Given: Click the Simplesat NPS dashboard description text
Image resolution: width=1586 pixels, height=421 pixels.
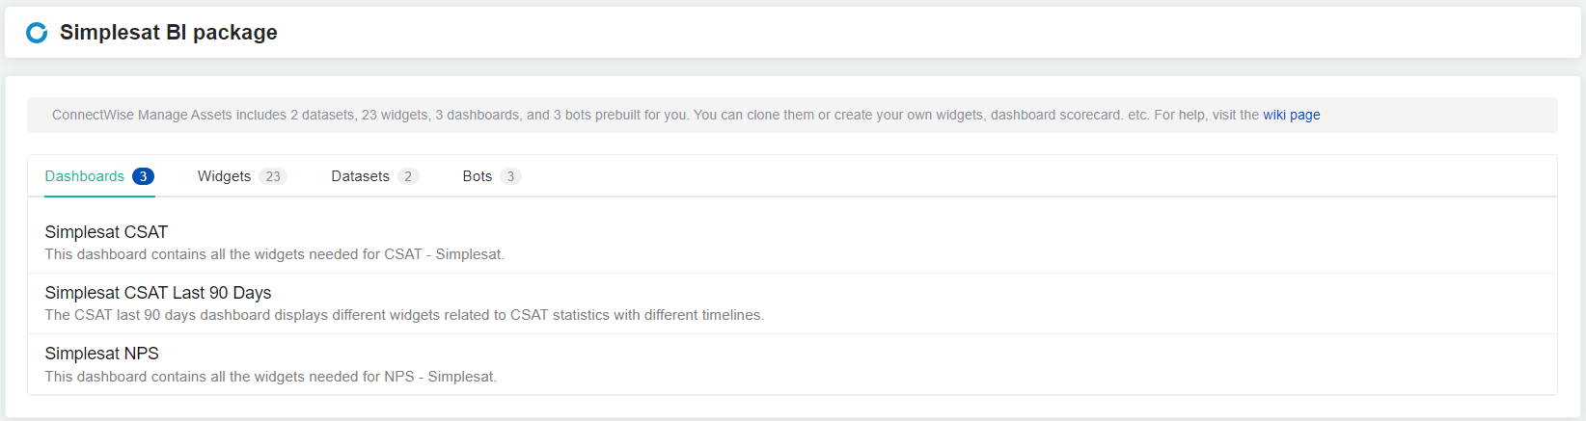Looking at the screenshot, I should [270, 377].
